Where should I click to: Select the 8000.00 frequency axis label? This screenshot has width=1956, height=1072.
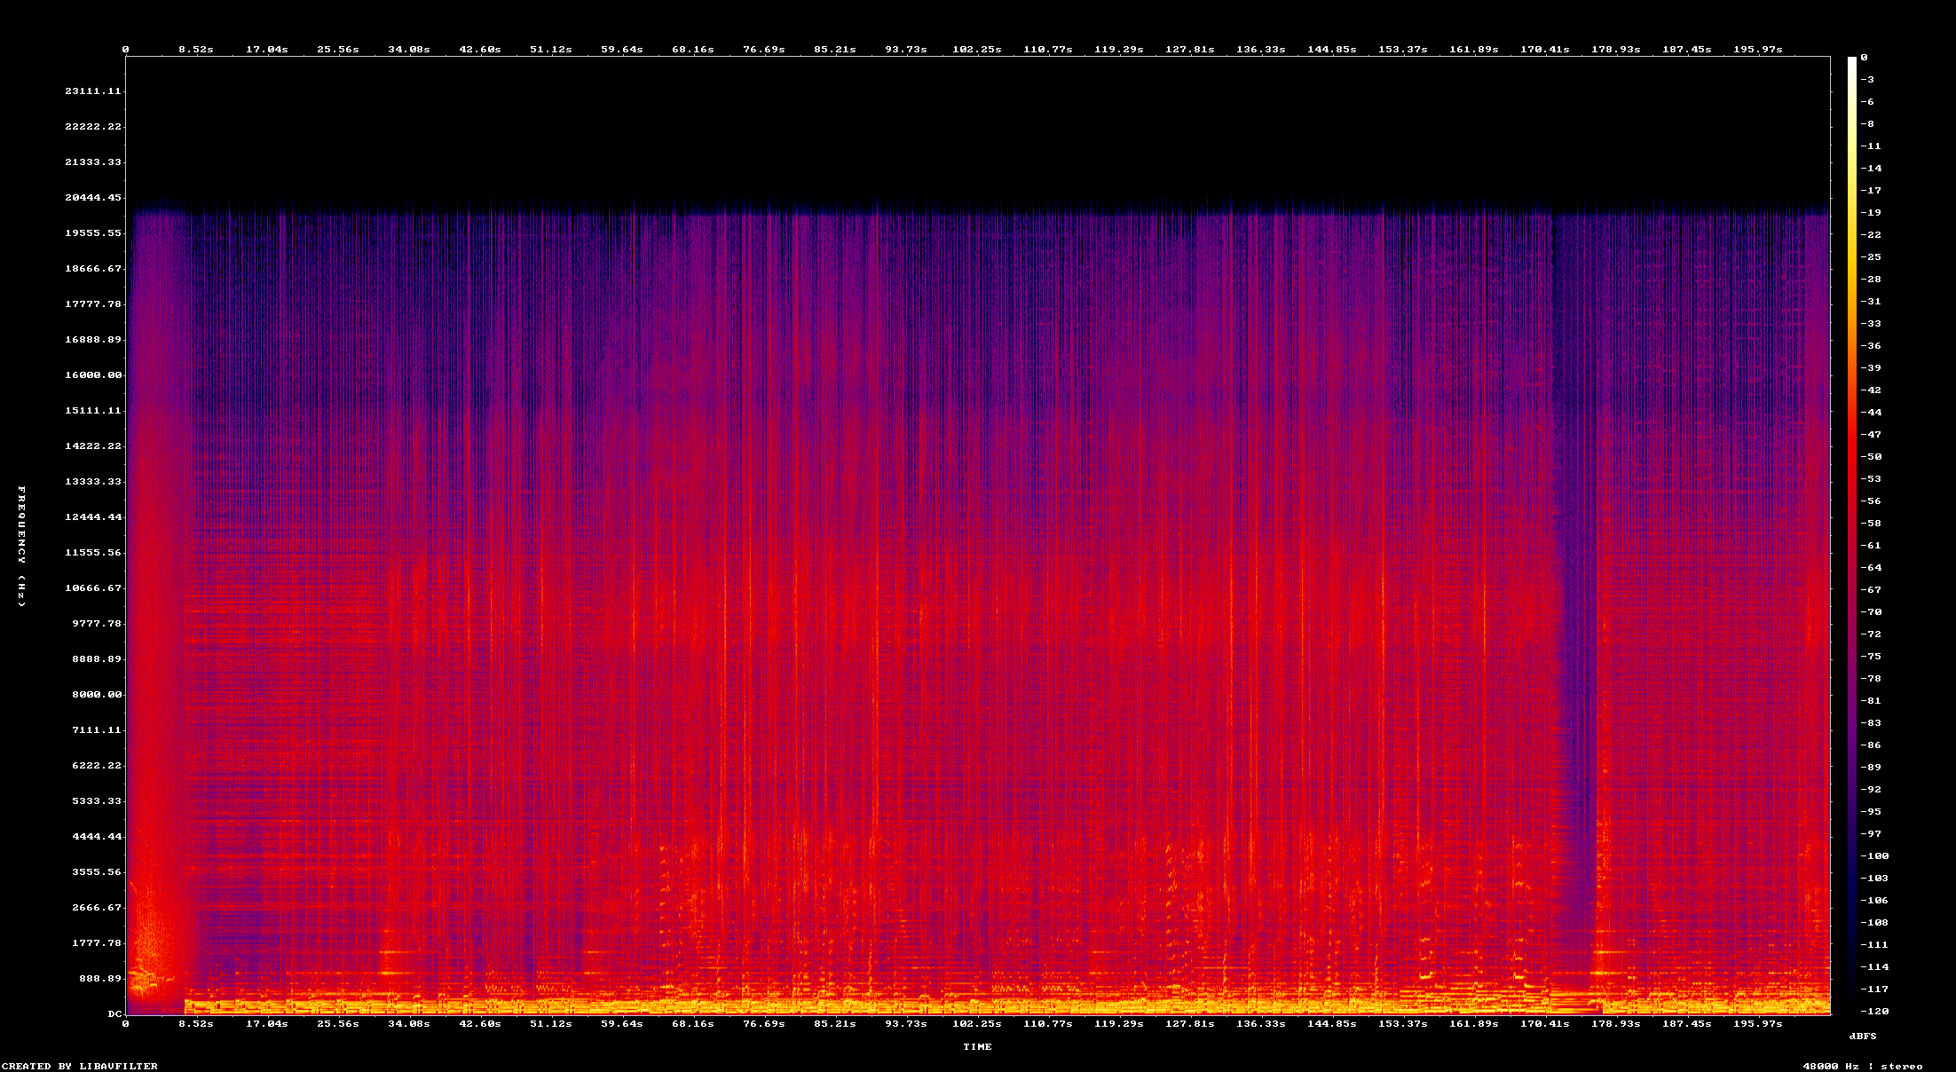97,695
